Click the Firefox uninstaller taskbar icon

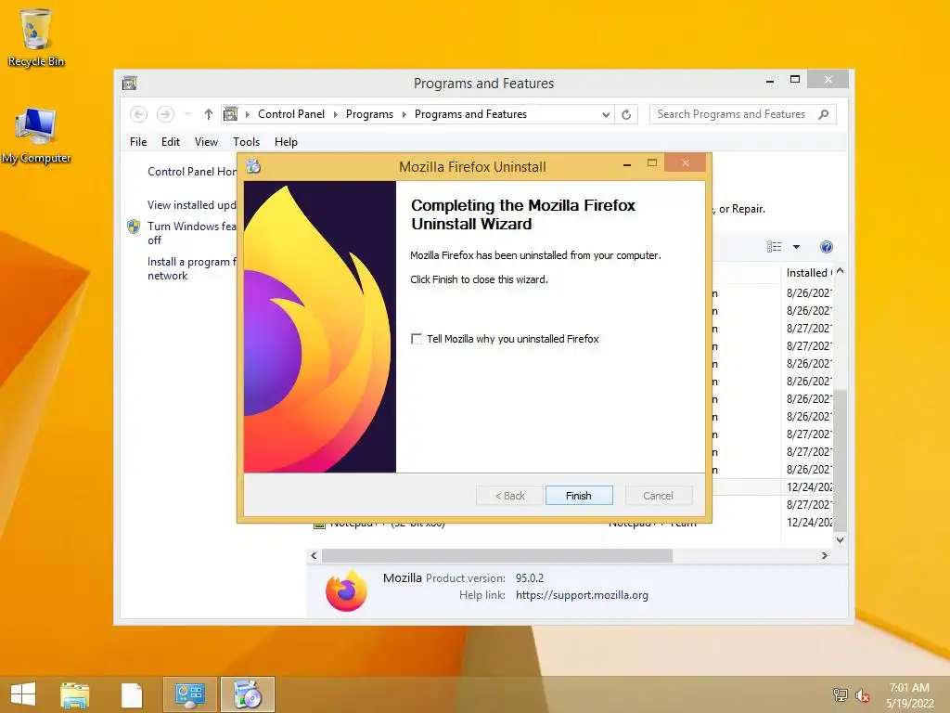[247, 694]
